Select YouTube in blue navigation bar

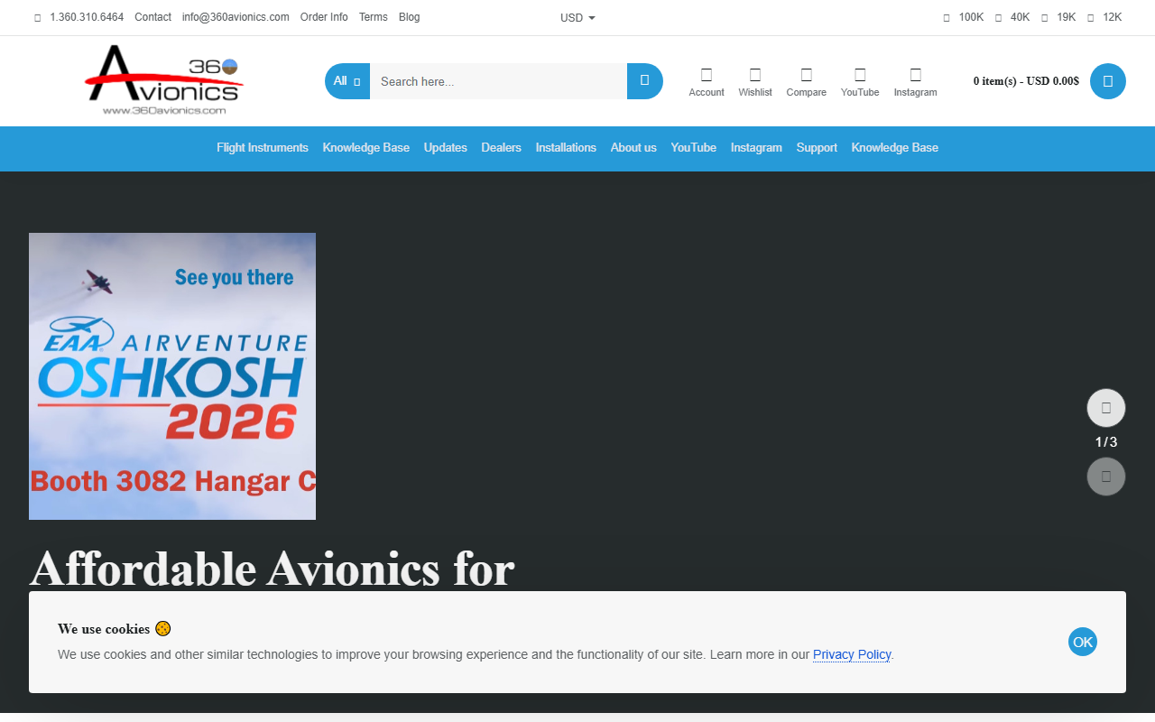pos(694,148)
